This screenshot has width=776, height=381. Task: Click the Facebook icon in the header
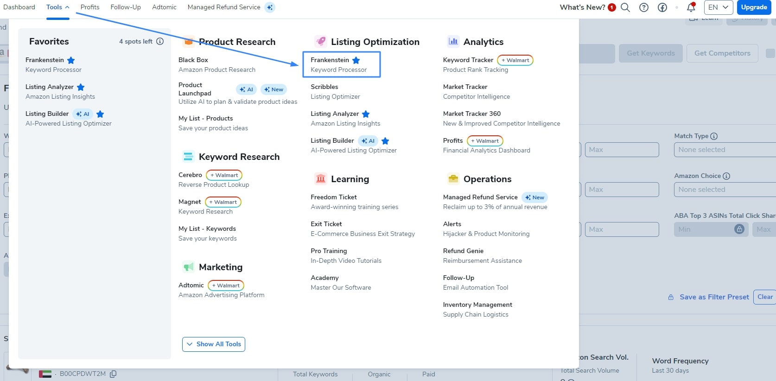[662, 7]
